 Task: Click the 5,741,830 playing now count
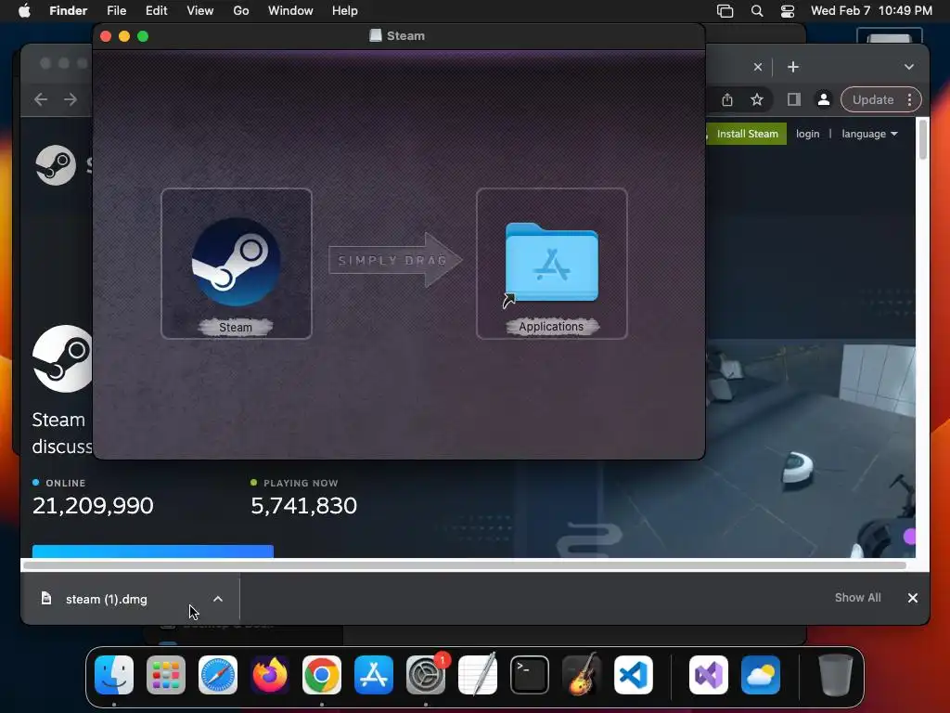click(303, 506)
